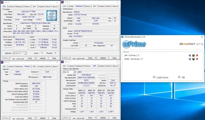Open the Slot #2 memory slot dropdown
205x120 pixels.
(x=74, y=72)
